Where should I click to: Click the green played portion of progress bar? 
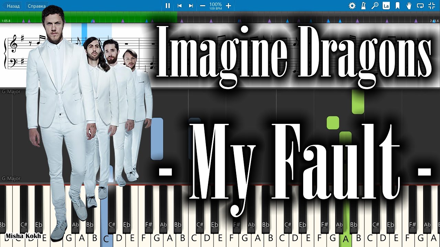tap(89, 17)
